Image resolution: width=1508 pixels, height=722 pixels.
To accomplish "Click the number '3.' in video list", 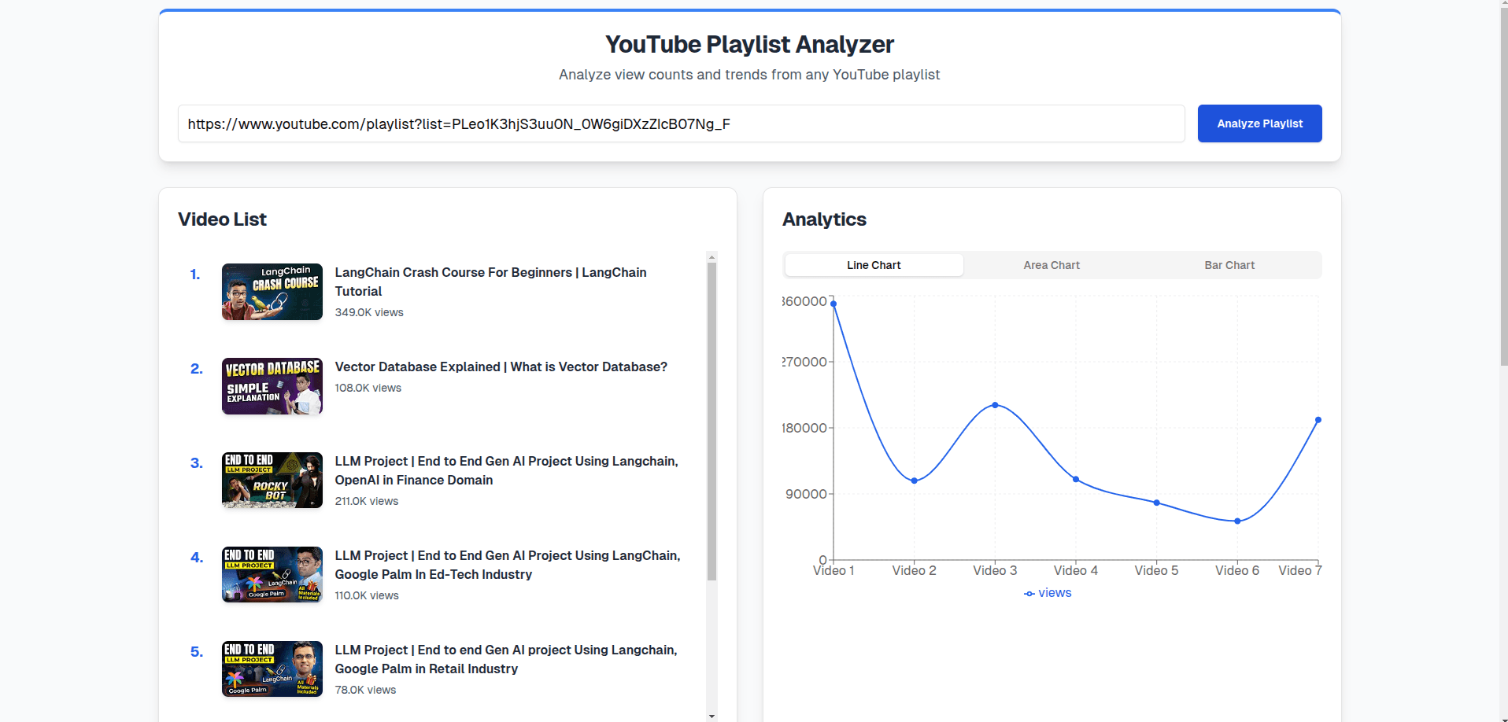I will coord(197,463).
